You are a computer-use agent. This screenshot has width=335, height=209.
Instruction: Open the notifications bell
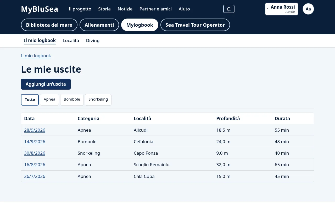tap(229, 9)
